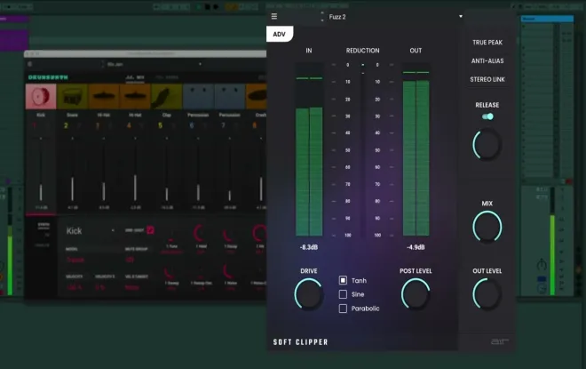Click the Release knob in Soft Clipper
586x369 pixels.
click(x=487, y=144)
